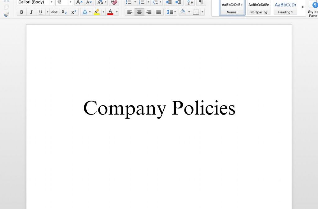The width and height of the screenshot is (318, 209).
Task: Decrease paragraph indent
Action: point(169,2)
